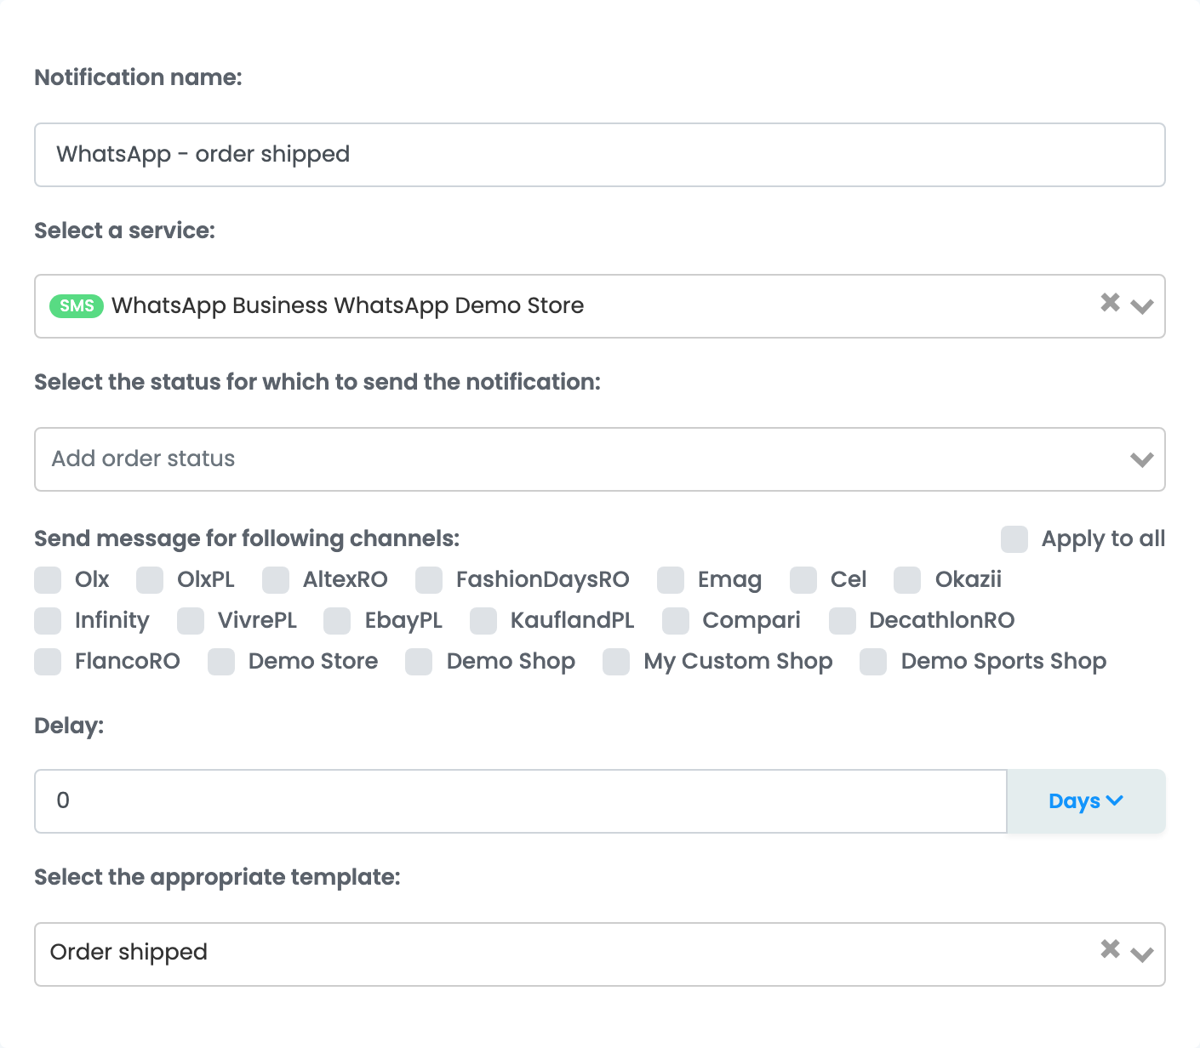
Task: Check the KauflandPL channel checkbox
Action: (483, 621)
